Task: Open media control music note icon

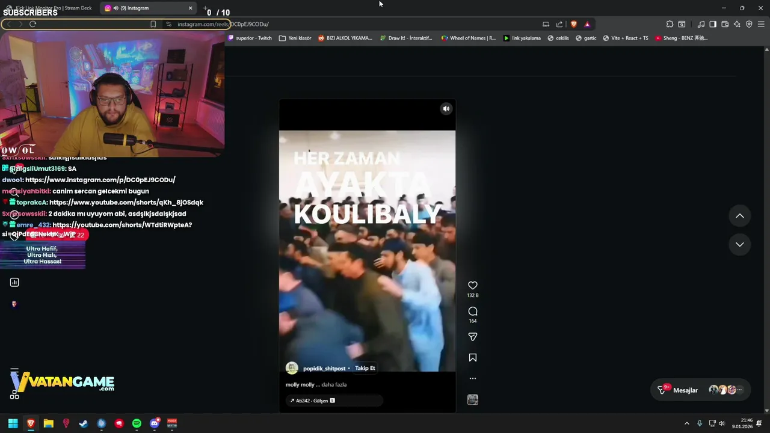Action: (x=701, y=24)
